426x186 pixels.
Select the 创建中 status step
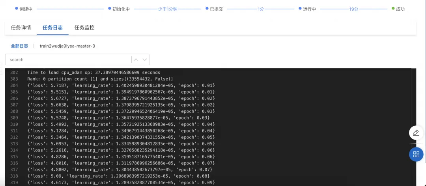tap(24, 9)
